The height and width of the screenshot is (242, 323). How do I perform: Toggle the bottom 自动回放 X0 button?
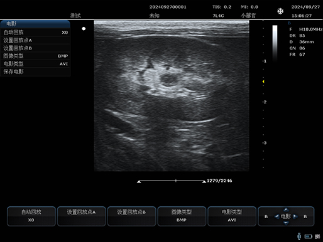pyautogui.click(x=31, y=216)
